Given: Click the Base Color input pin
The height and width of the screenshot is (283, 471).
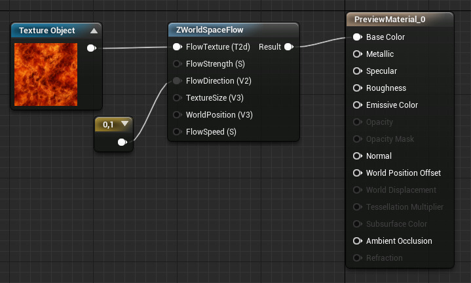Looking at the screenshot, I should pos(357,37).
